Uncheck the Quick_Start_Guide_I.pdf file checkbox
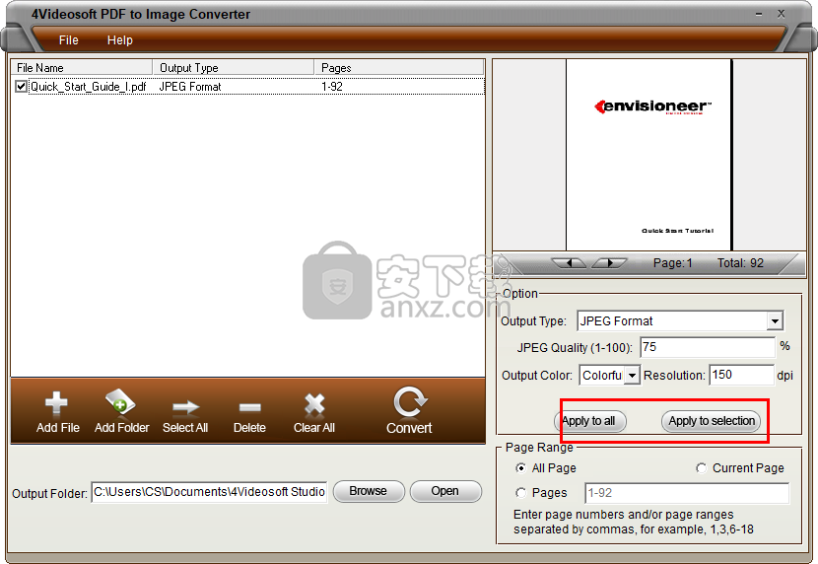Viewport: 818px width, 564px height. [22, 87]
